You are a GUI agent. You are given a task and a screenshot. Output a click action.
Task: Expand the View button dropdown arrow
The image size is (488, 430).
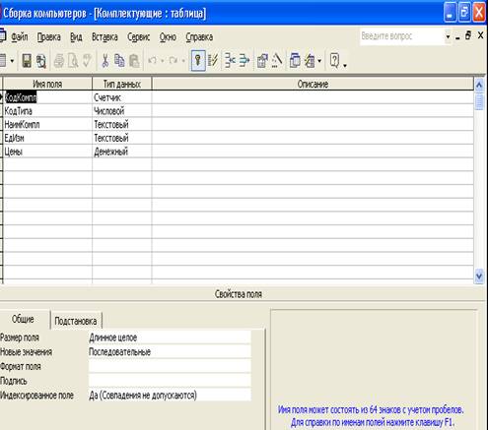coord(12,61)
